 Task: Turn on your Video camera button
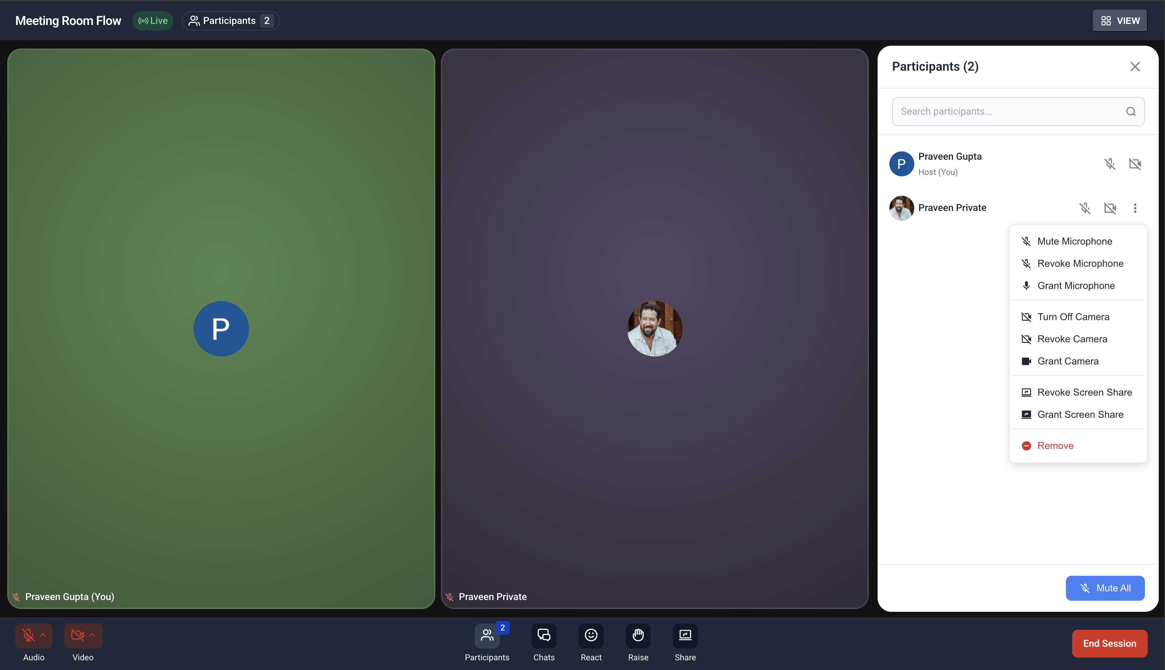(77, 635)
